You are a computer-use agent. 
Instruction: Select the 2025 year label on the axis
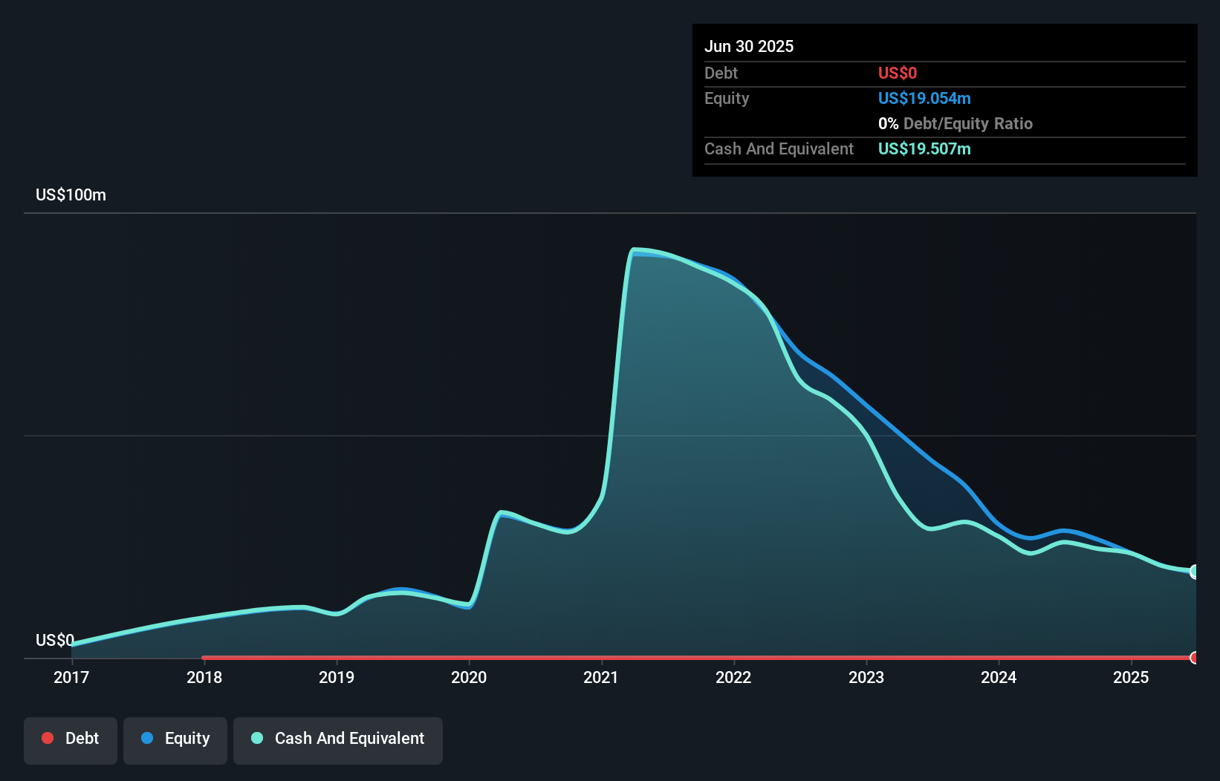[x=1132, y=677]
